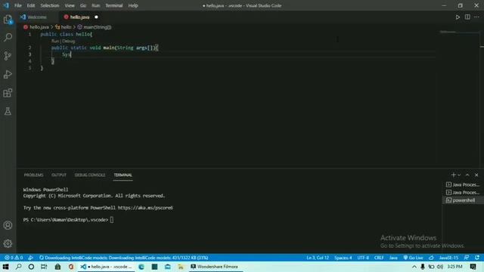This screenshot has height=272, width=484.
Task: Open editor More Actions ellipsis
Action: coord(477,17)
